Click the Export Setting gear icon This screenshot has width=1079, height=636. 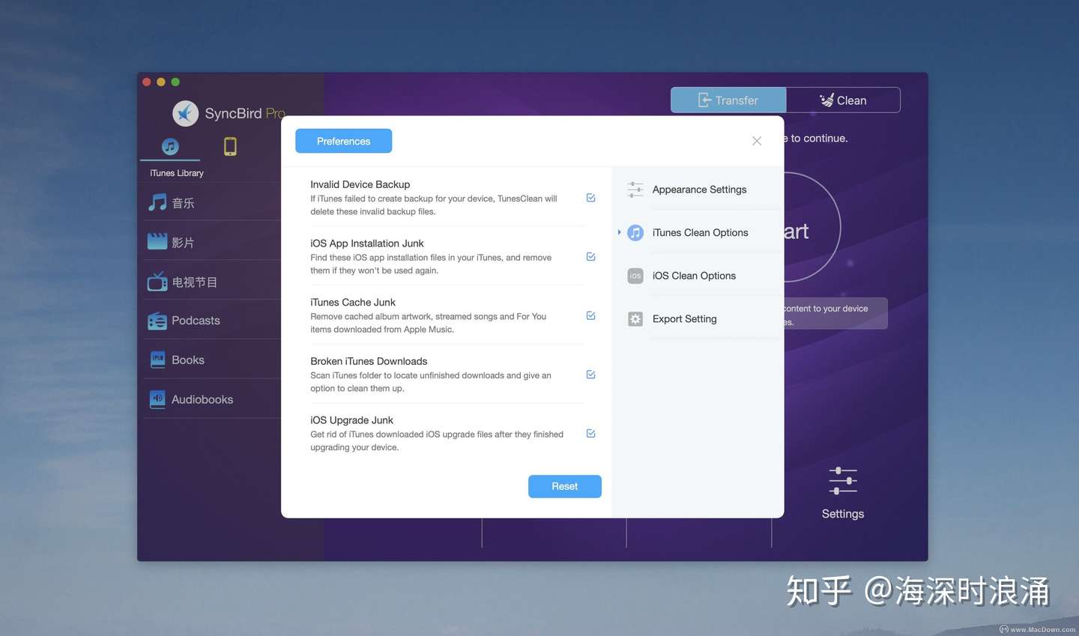[635, 319]
